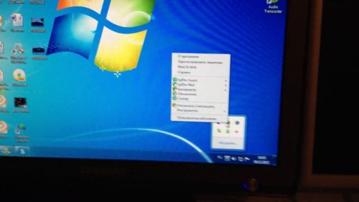Open the taskbar clock and date

pos(261,160)
